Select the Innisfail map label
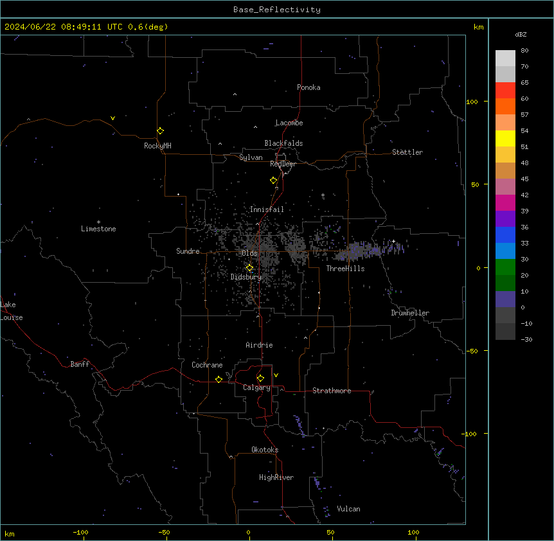Image resolution: width=554 pixels, height=541 pixels. pyautogui.click(x=267, y=209)
